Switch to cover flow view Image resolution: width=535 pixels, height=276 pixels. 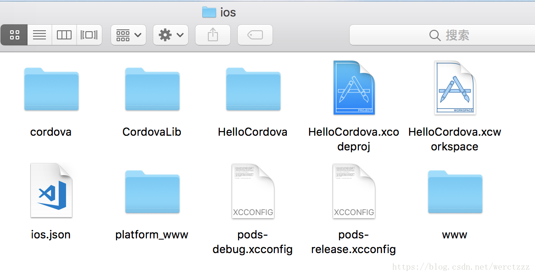tap(89, 35)
